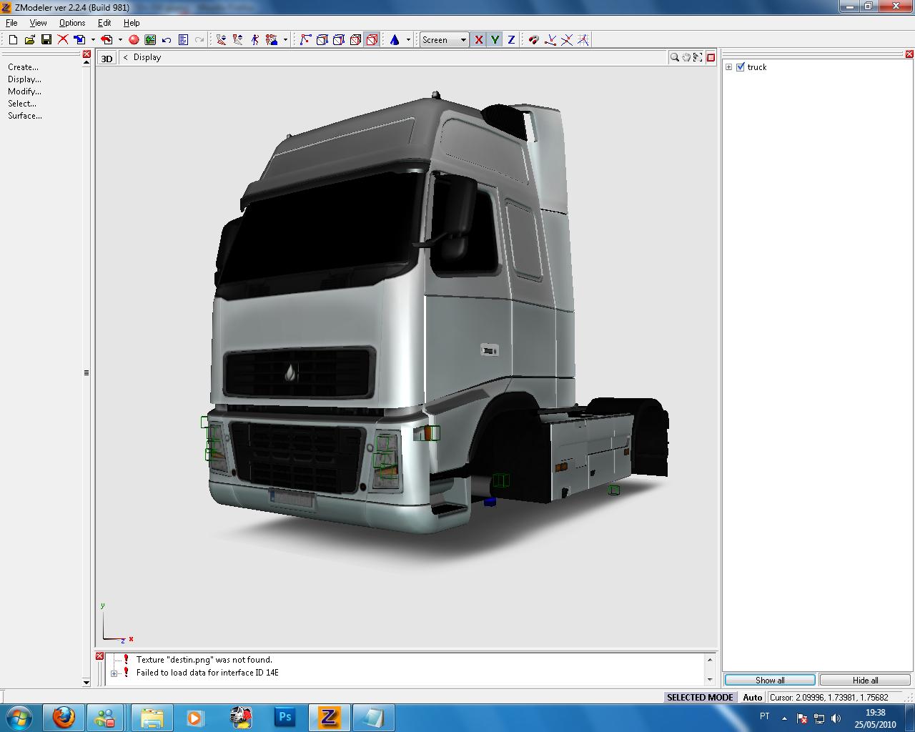Screen dimensions: 915x732
Task: Launch Photoshop from the taskbar
Action: (285, 717)
